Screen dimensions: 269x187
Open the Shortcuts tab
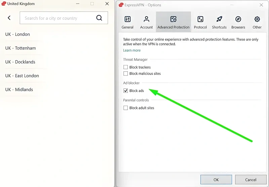[219, 22]
